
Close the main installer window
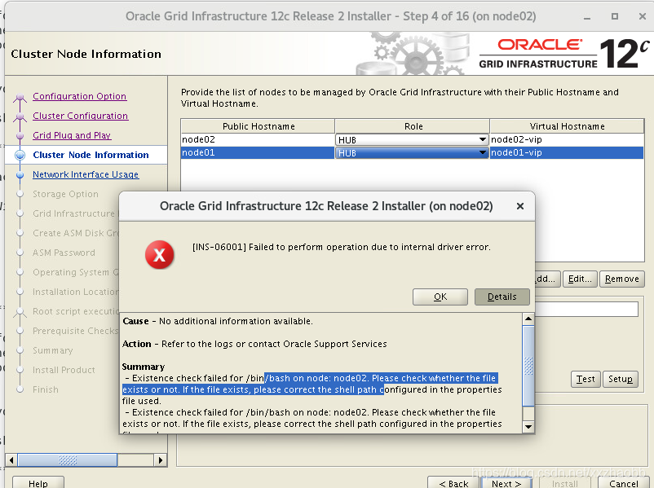tap(643, 16)
